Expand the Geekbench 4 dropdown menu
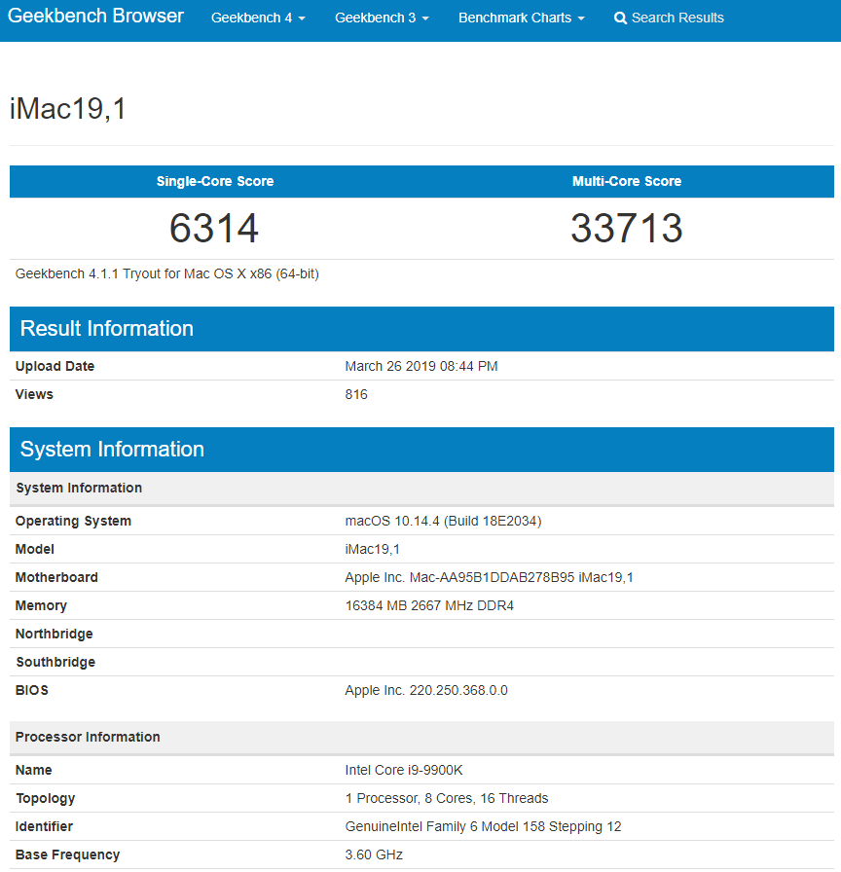841x872 pixels. coord(258,18)
